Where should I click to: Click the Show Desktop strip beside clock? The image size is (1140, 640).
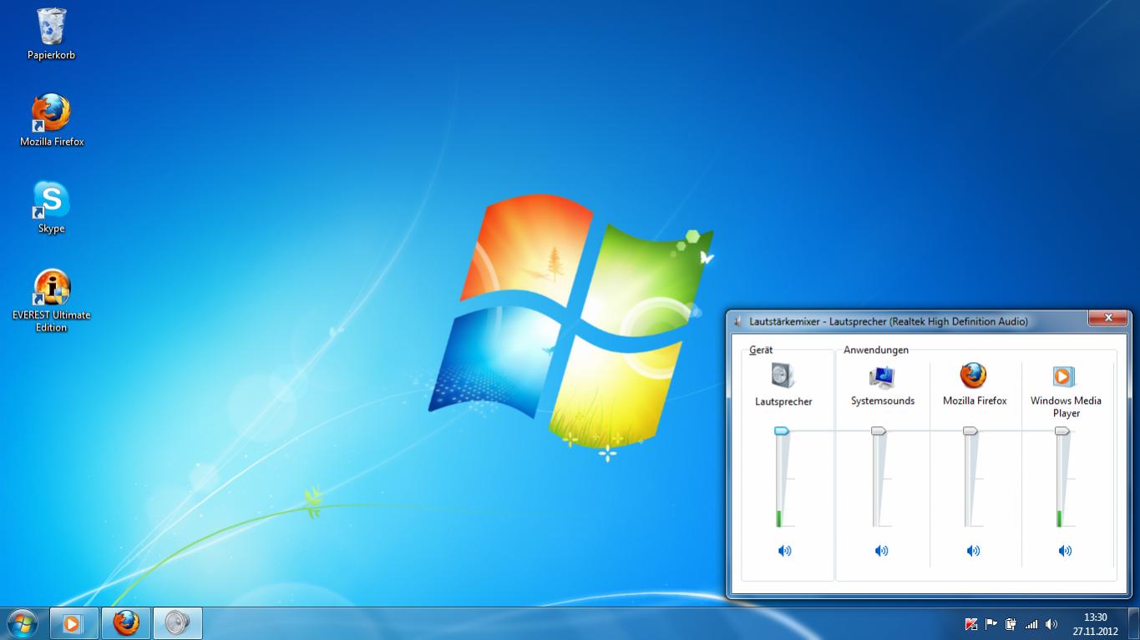tap(1133, 623)
